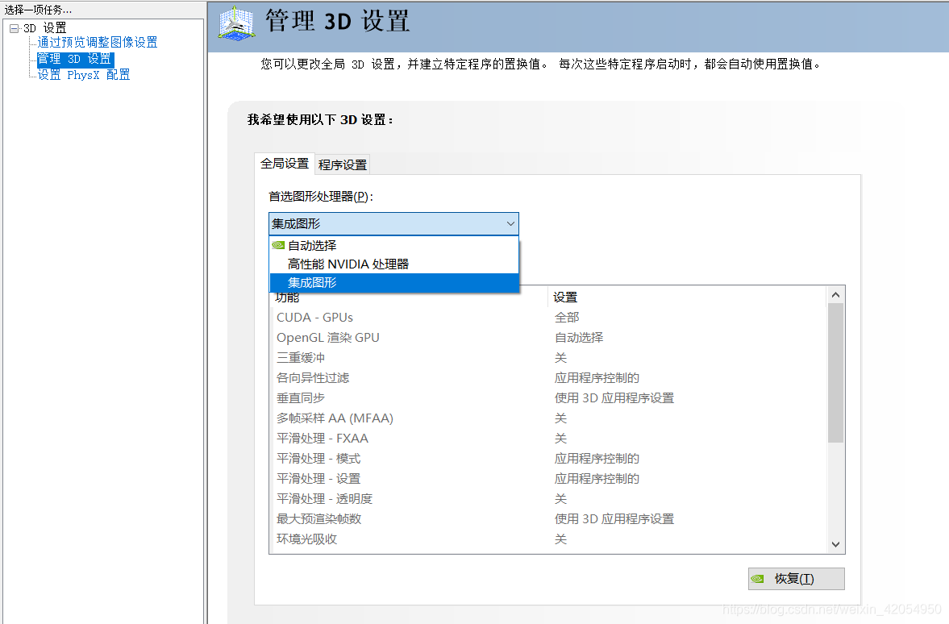Click 自动选择 value for OpenGL 渲染 GPU
Viewport: 949px width, 624px height.
click(x=579, y=338)
